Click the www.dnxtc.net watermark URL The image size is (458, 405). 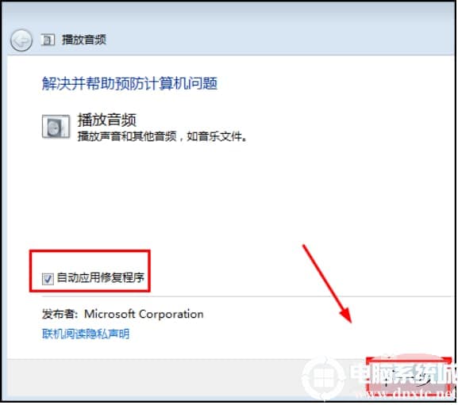(x=406, y=394)
